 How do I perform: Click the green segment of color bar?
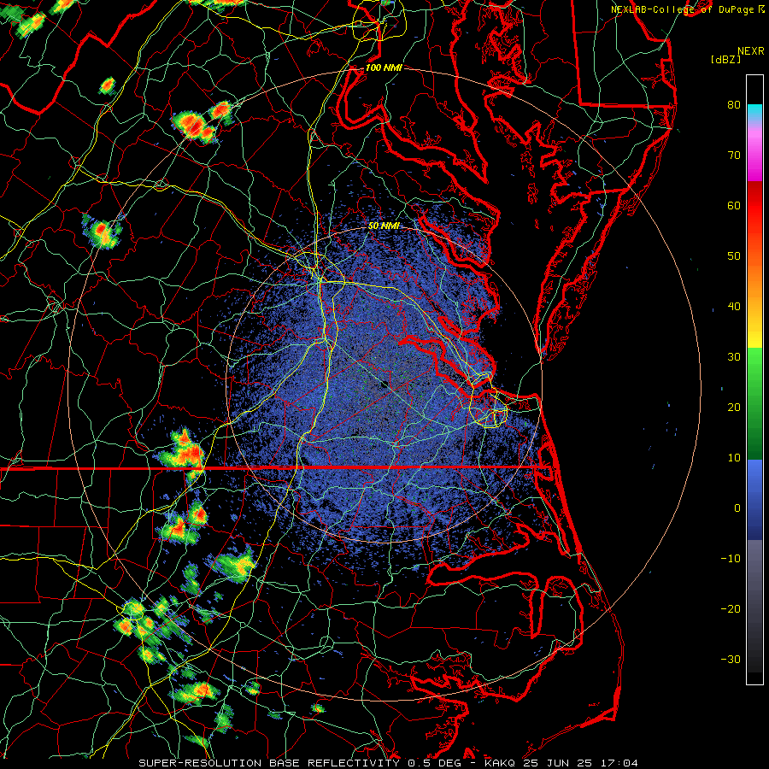coord(754,403)
